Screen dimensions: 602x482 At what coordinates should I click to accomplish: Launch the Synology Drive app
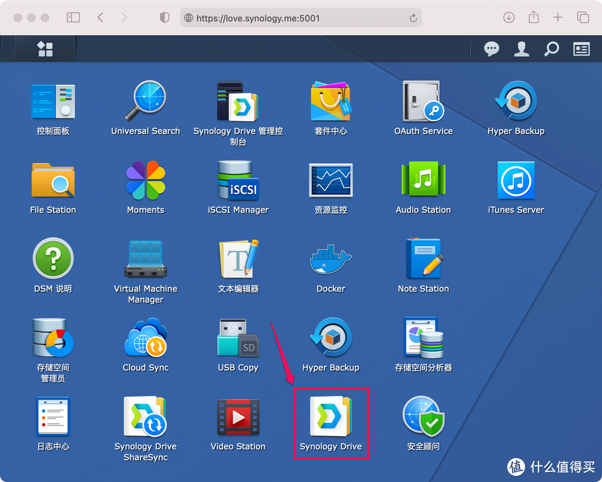[331, 417]
